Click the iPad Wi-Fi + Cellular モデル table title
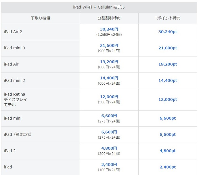Screen dimensions: 198x175 [99, 7]
